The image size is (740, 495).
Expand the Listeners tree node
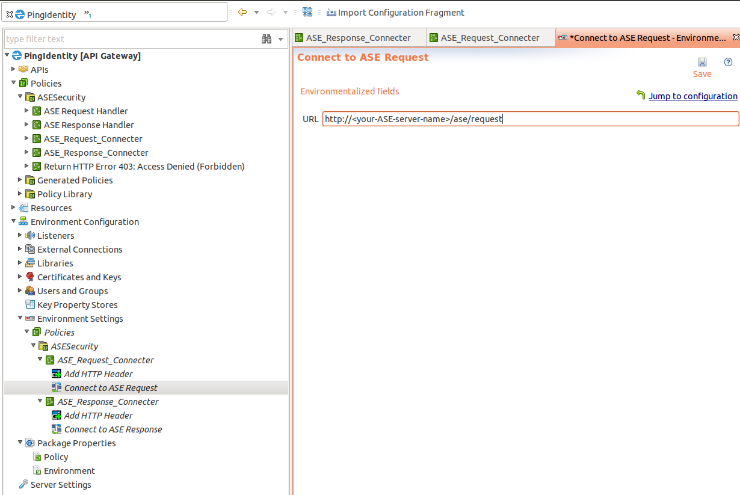[x=20, y=235]
